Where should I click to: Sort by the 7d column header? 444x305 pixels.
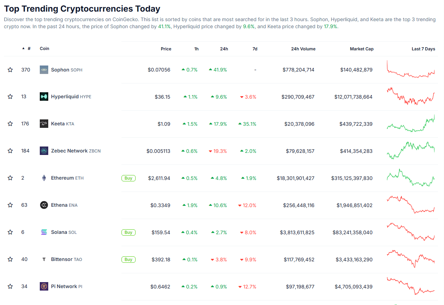coord(255,49)
